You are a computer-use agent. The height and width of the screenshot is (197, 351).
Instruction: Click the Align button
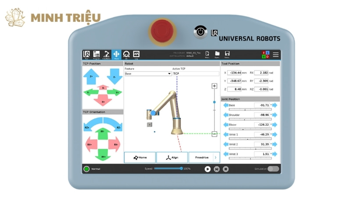(x=172, y=158)
